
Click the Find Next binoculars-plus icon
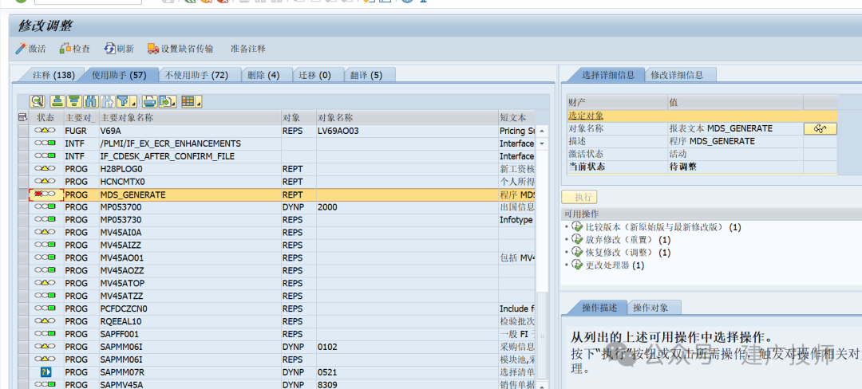click(x=108, y=101)
